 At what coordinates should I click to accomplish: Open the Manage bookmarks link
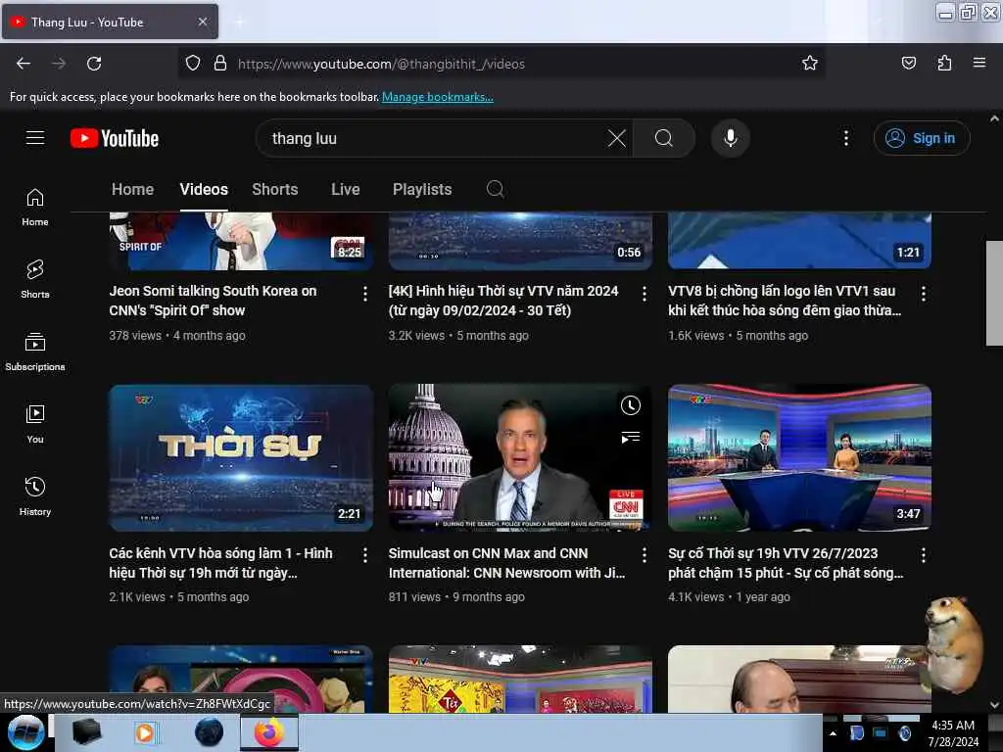click(x=438, y=97)
